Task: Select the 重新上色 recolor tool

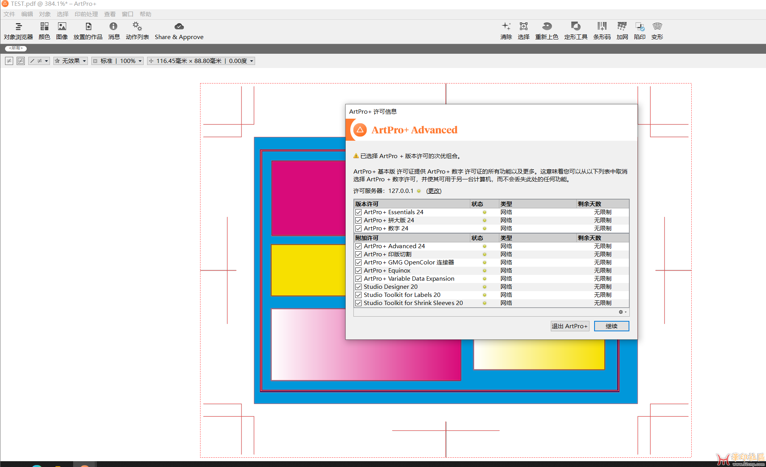Action: (547, 31)
